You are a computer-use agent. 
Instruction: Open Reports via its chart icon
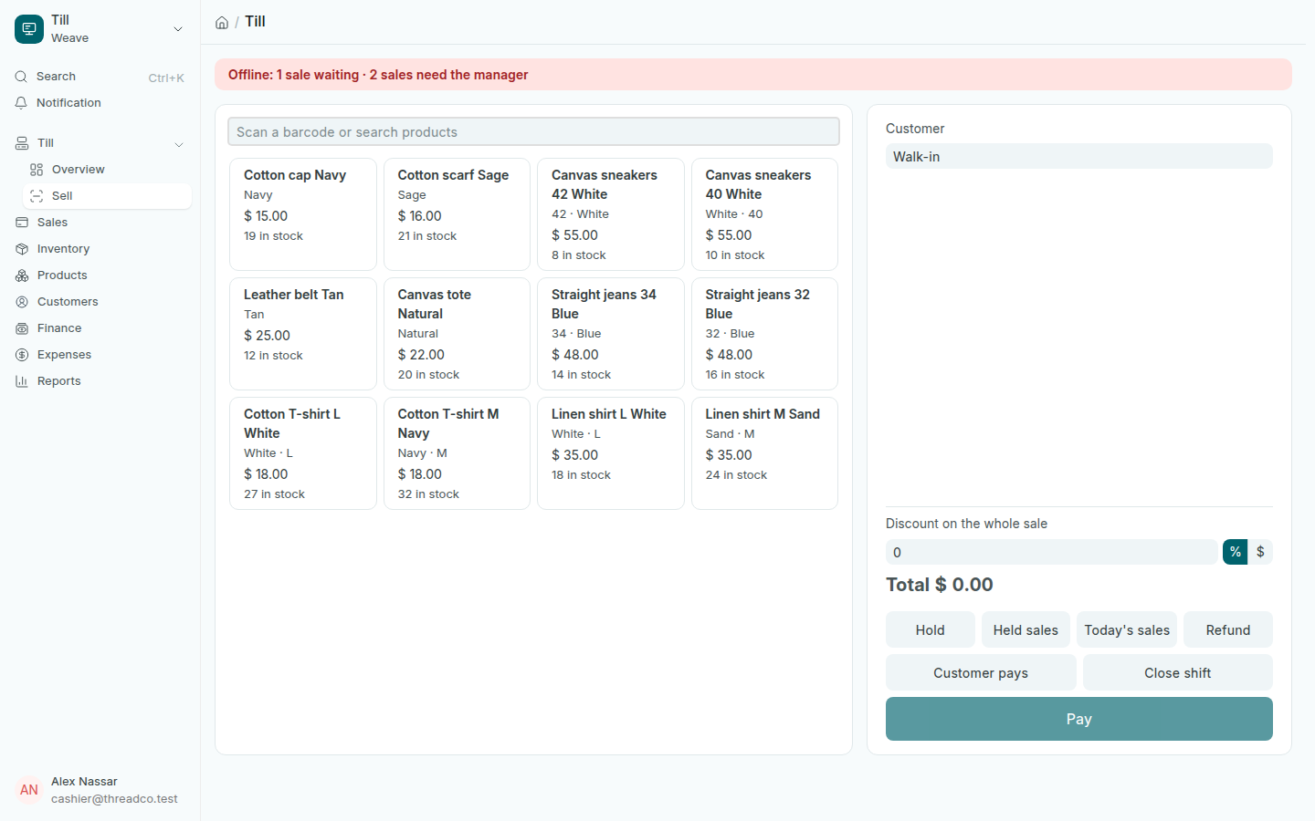[22, 381]
